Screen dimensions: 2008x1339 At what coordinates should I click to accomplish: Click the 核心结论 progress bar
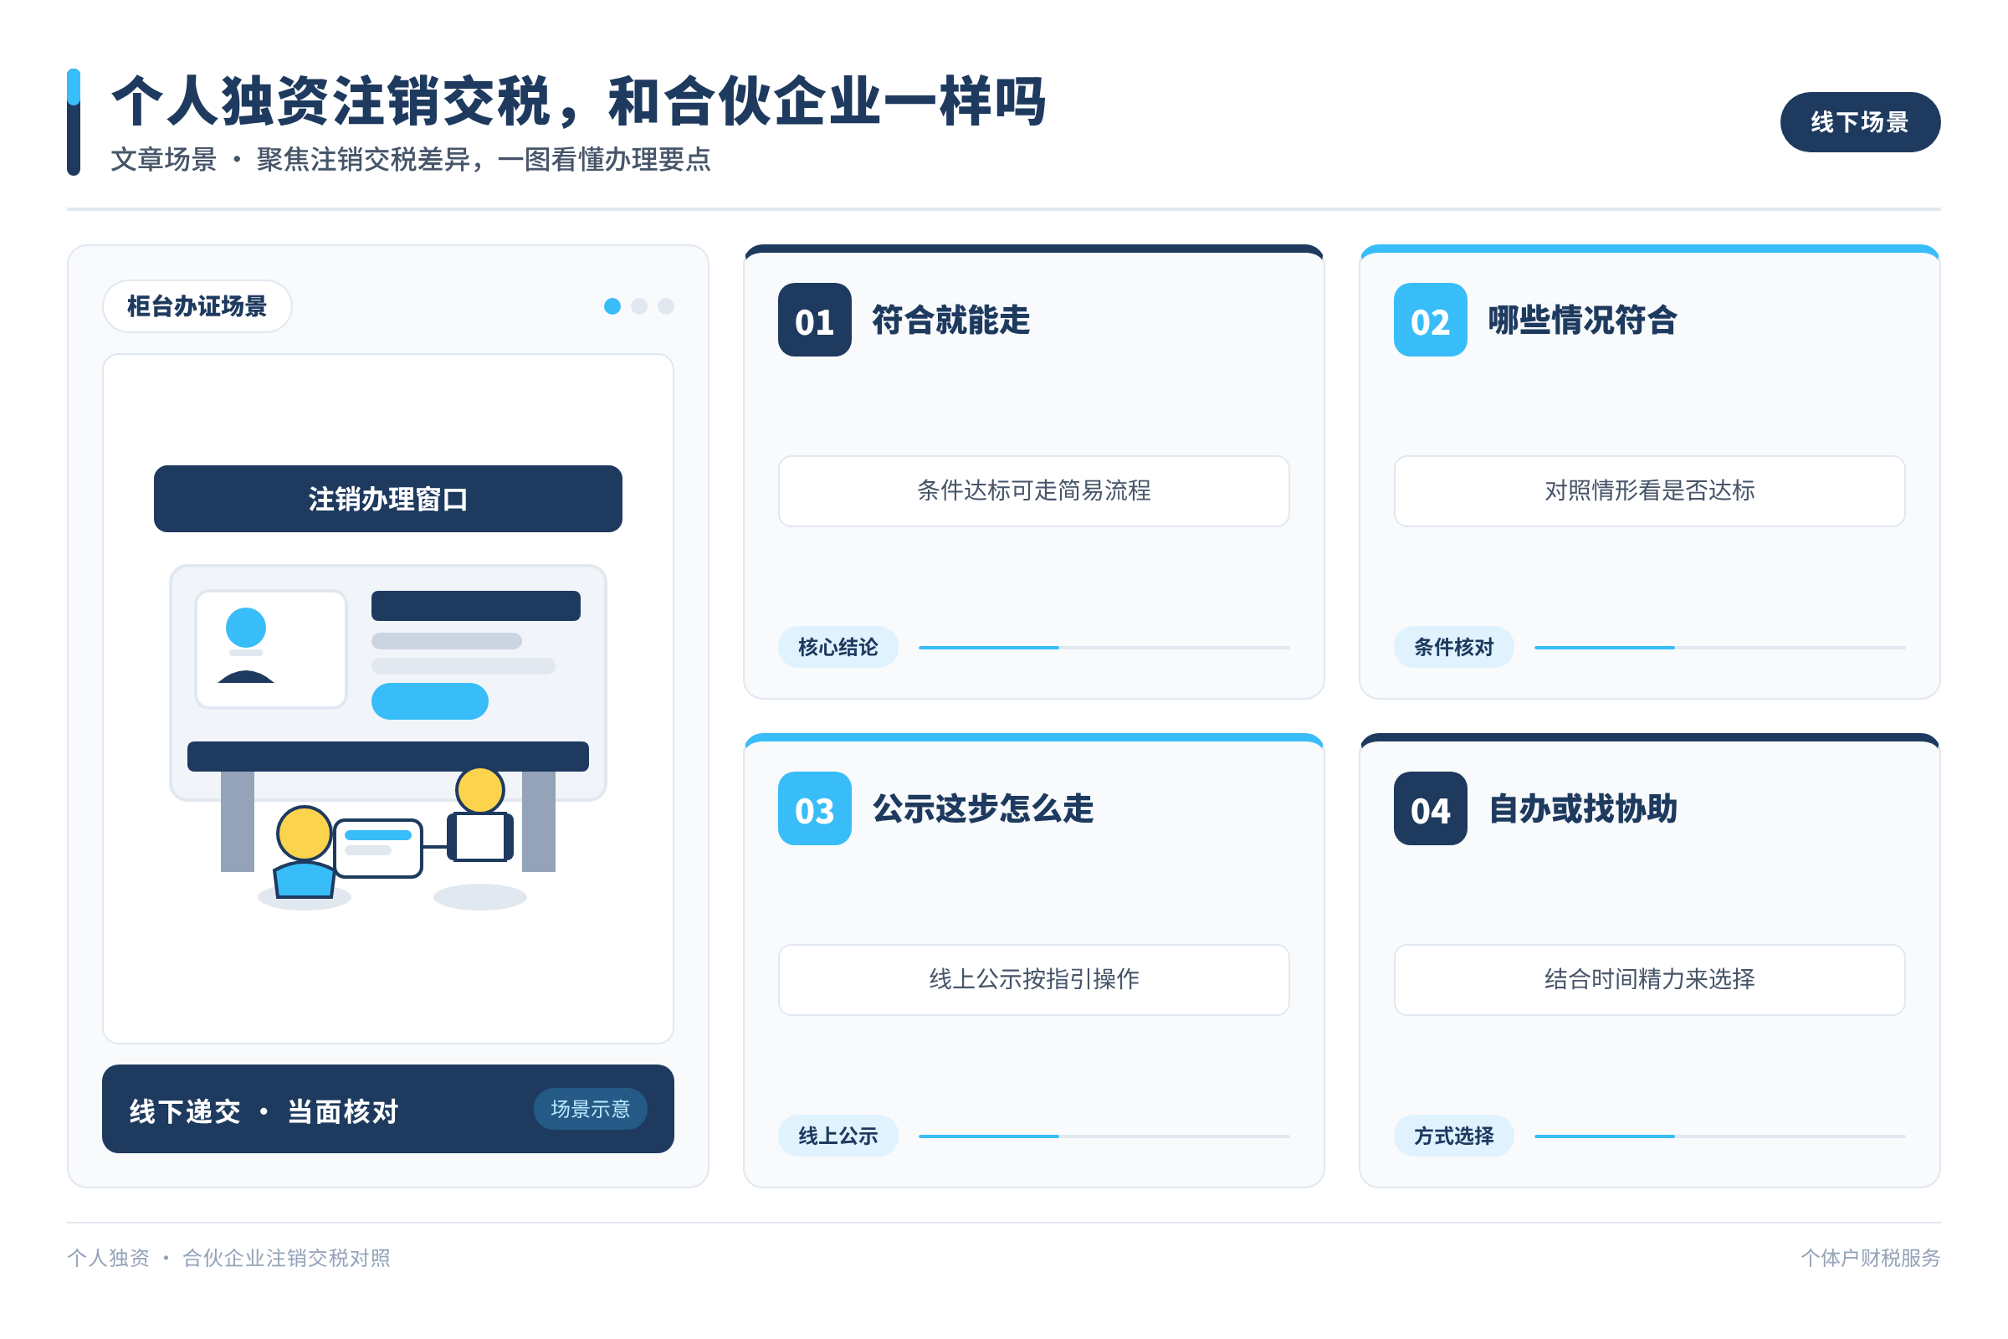tap(1104, 647)
